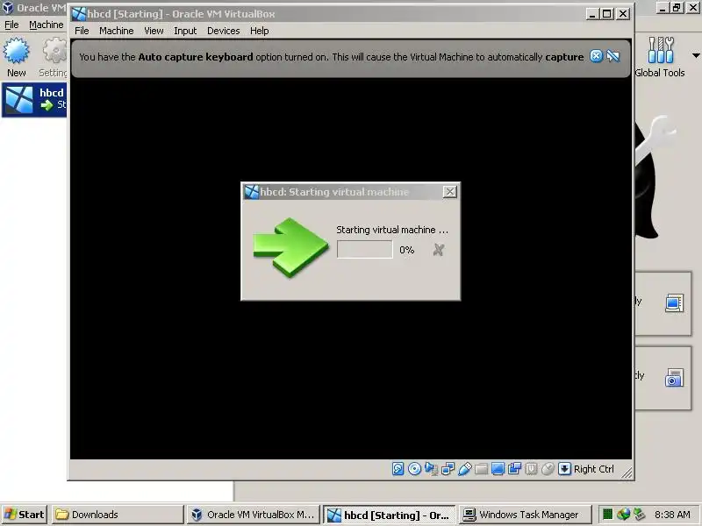Screen dimensions: 702x526
Task: Click the 0% progress text
Action: (x=406, y=250)
